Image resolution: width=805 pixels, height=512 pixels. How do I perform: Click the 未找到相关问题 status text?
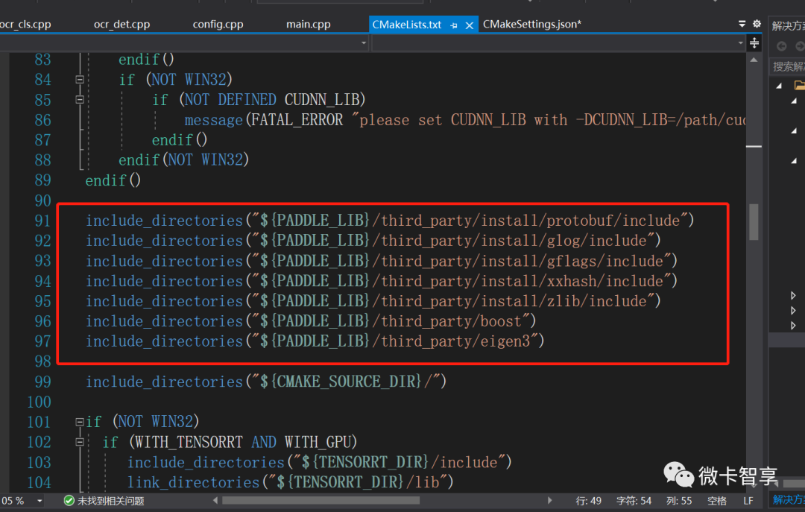coord(110,501)
